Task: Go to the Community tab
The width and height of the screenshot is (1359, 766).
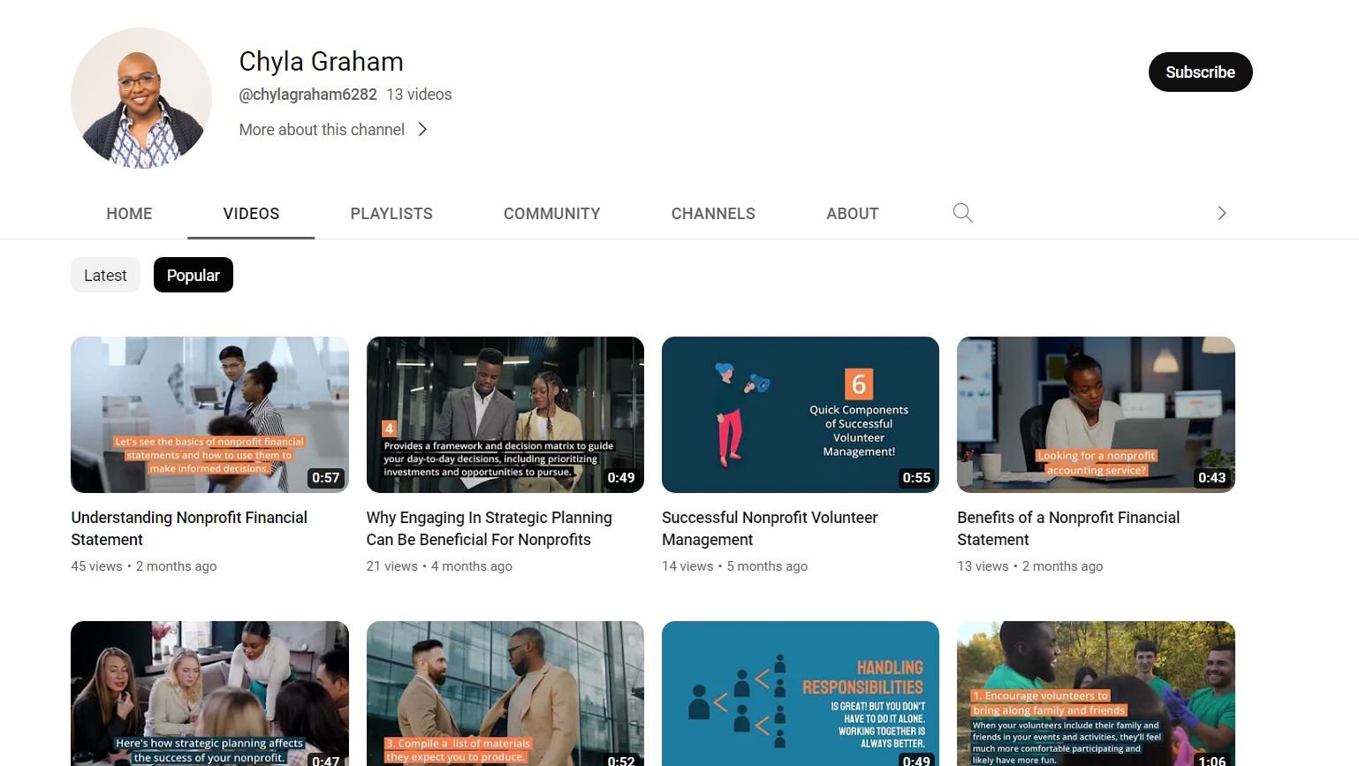Action: (x=551, y=214)
